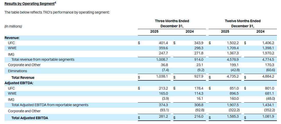Select Total Adjusted EBITDA value 216.0

(x=199, y=117)
